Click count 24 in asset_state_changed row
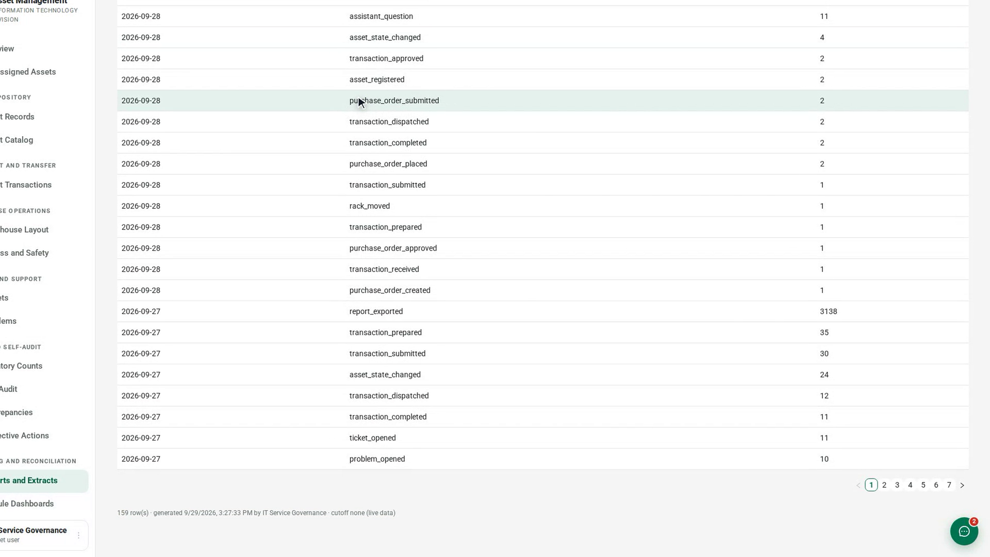The height and width of the screenshot is (557, 990). point(824,375)
